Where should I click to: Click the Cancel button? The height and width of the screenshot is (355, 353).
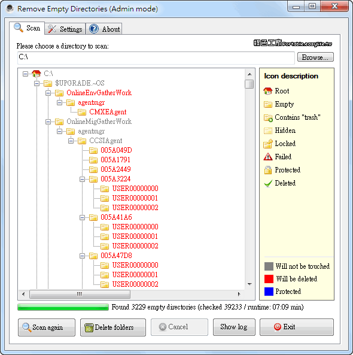point(179,327)
